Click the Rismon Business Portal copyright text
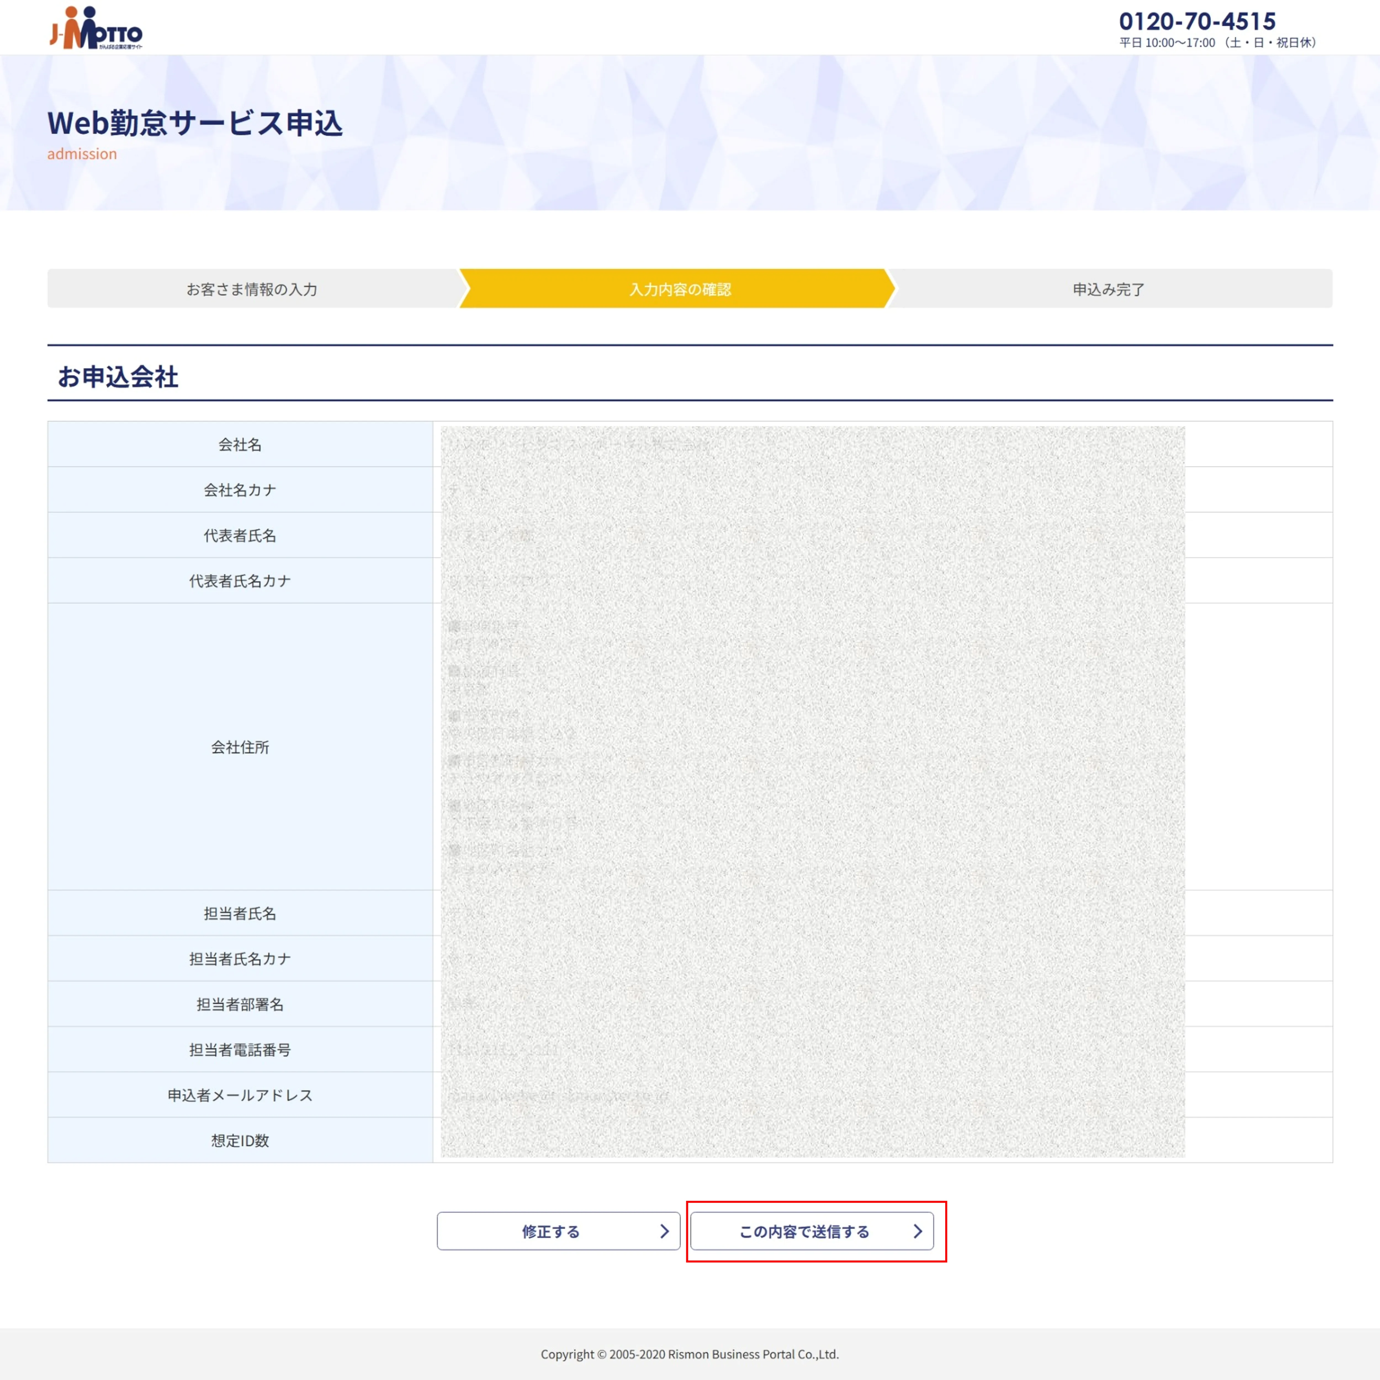The height and width of the screenshot is (1380, 1380). [689, 1354]
